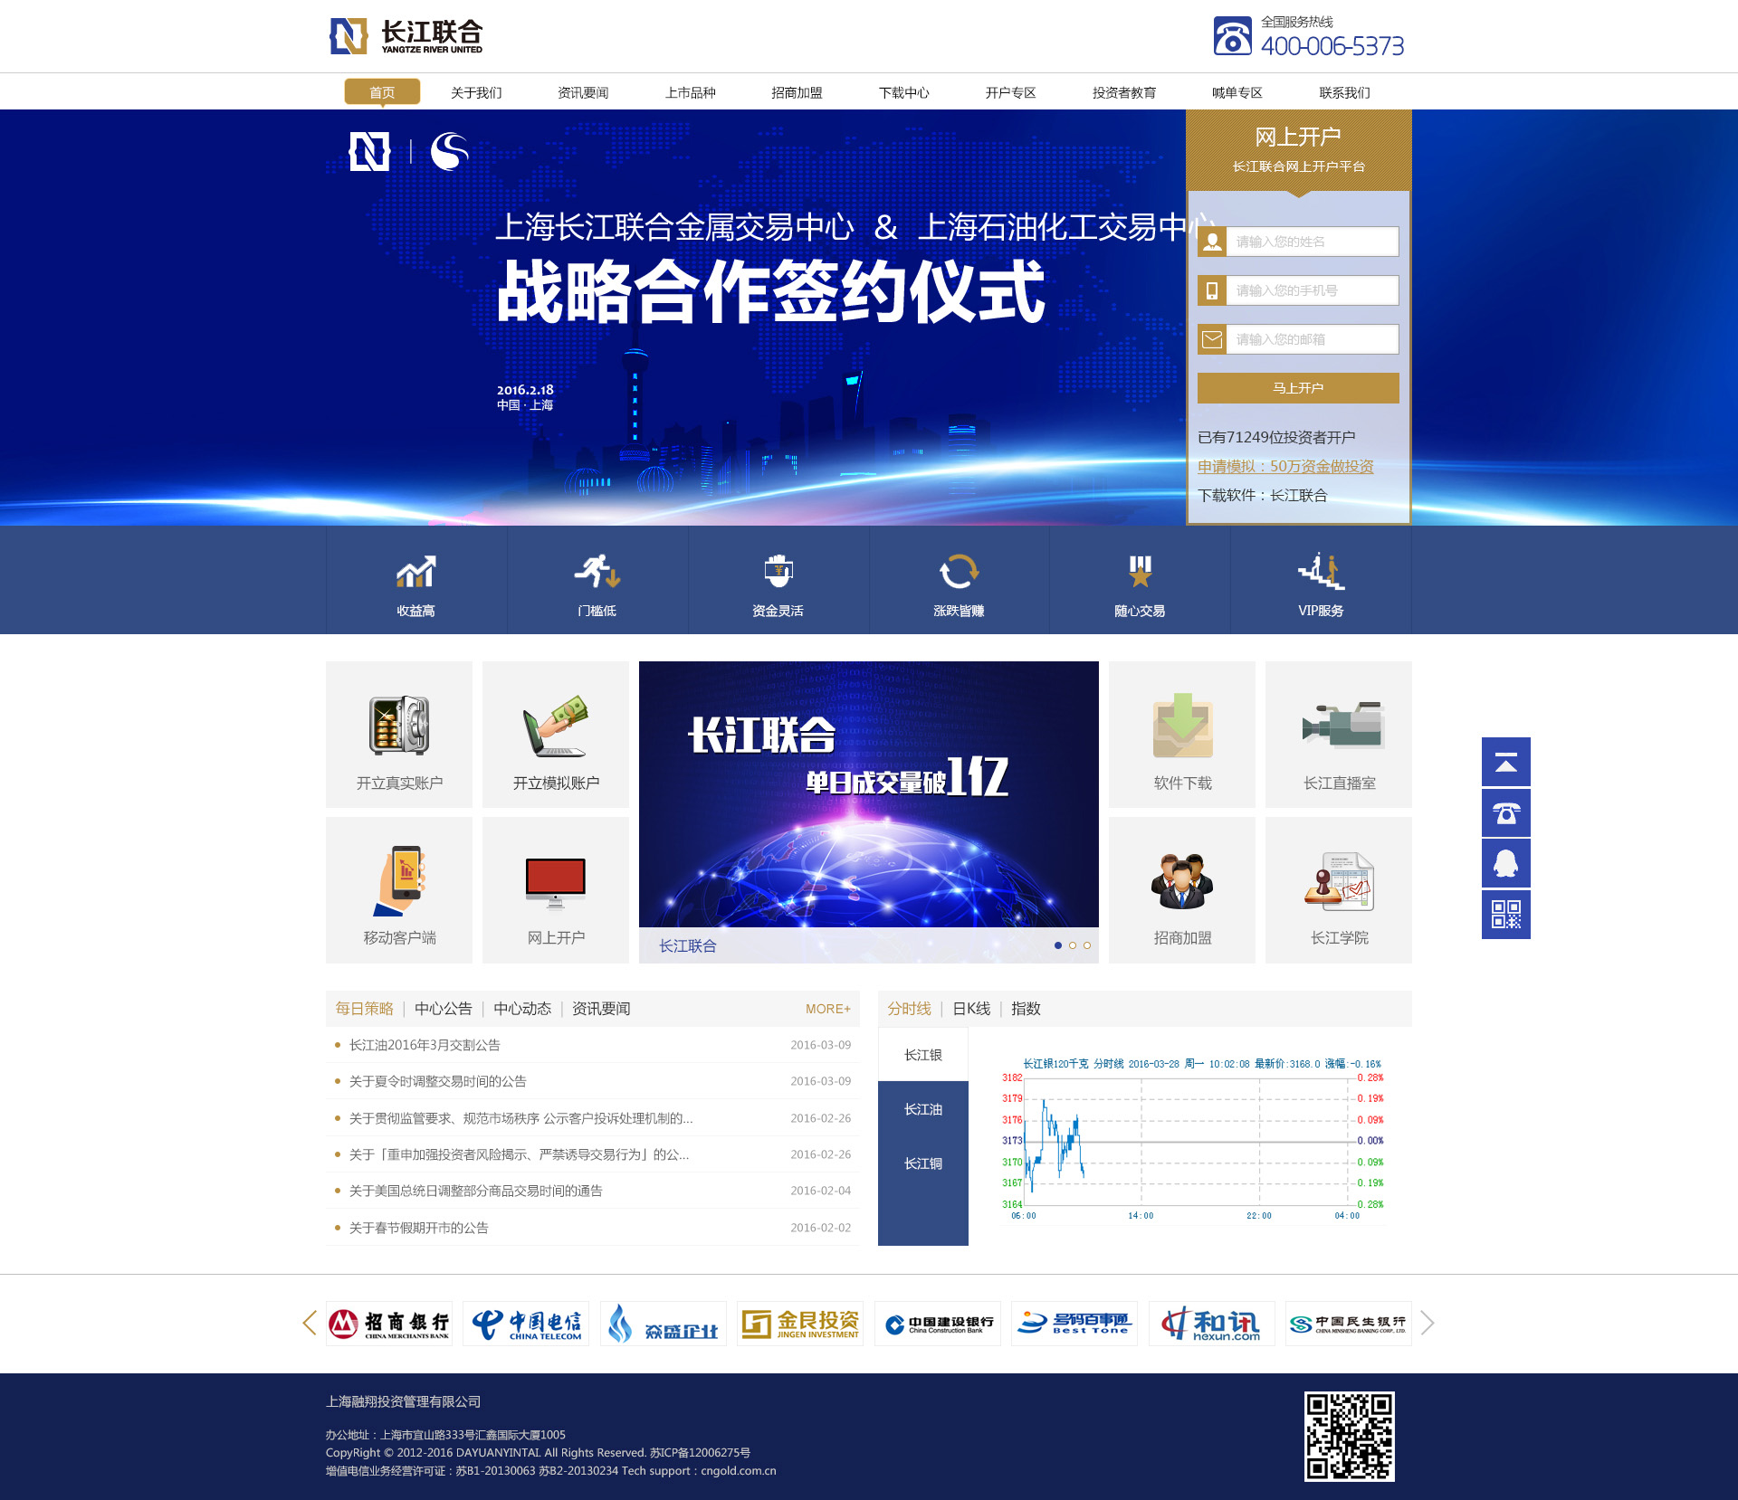The height and width of the screenshot is (1500, 1738).
Task: Open 申请模拟：50万资金做投资 link
Action: coord(1285,466)
